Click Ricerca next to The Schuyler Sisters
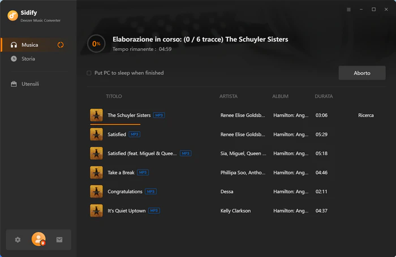The height and width of the screenshot is (257, 396). [365, 115]
